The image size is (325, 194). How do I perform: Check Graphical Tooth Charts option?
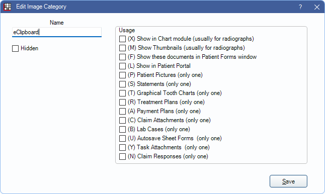(x=122, y=93)
